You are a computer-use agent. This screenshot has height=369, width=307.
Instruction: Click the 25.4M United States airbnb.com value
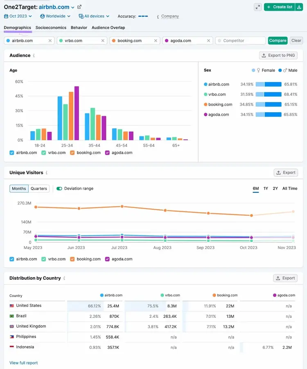pos(113,306)
